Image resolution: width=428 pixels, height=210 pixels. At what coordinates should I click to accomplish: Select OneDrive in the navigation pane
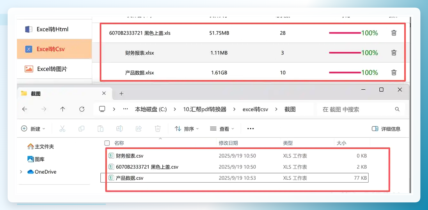point(42,172)
